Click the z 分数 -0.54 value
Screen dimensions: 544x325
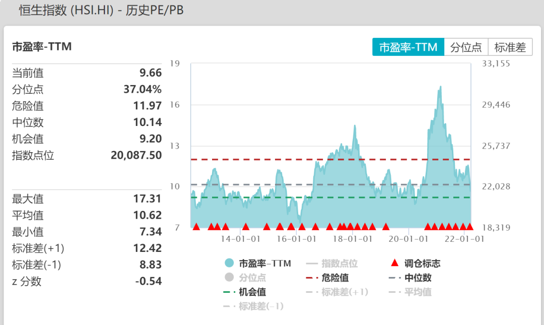pyautogui.click(x=149, y=281)
